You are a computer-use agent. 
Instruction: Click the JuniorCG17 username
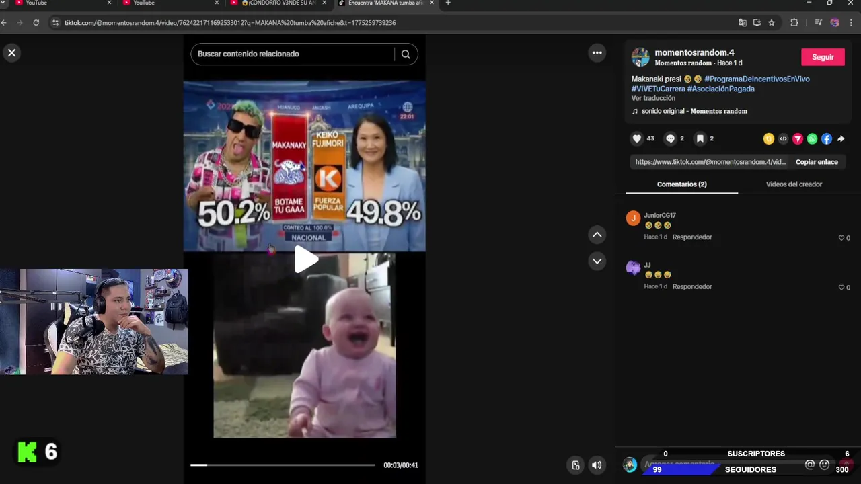(x=659, y=216)
